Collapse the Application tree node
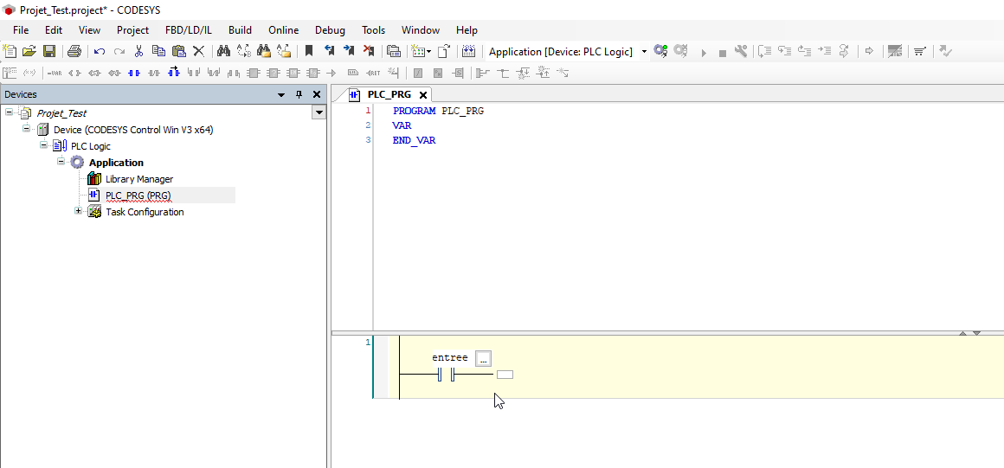Viewport: 1004px width, 468px height. [62, 162]
